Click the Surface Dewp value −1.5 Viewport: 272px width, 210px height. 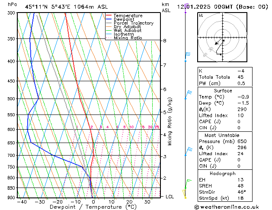[x=243, y=103]
